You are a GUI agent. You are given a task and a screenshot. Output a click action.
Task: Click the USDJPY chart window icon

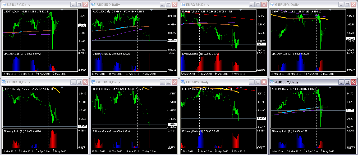pos(4,5)
